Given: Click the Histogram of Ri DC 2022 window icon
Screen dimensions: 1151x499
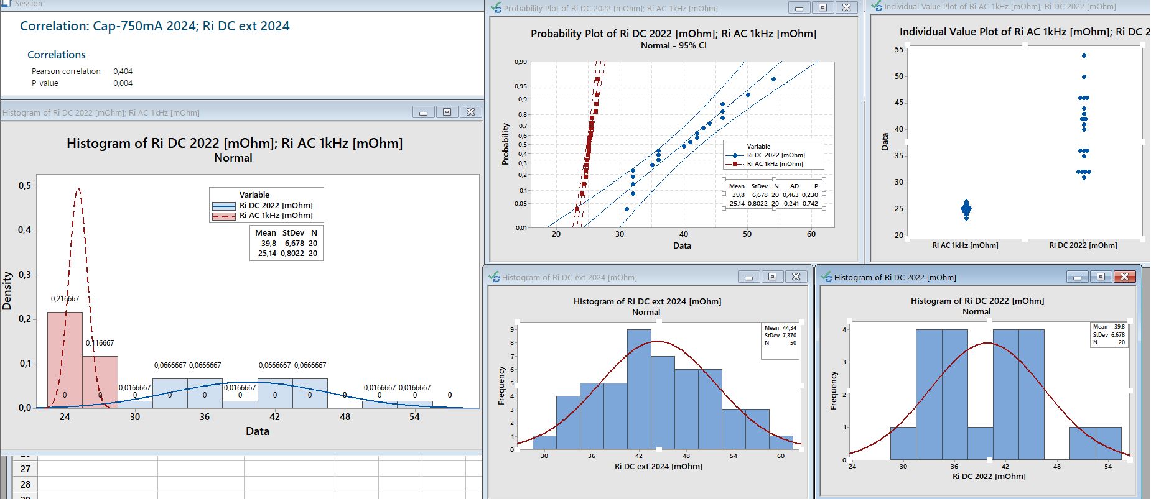Looking at the screenshot, I should [x=826, y=277].
